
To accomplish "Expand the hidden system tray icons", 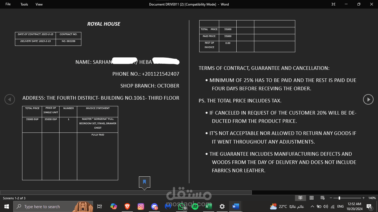I will 312,206.
